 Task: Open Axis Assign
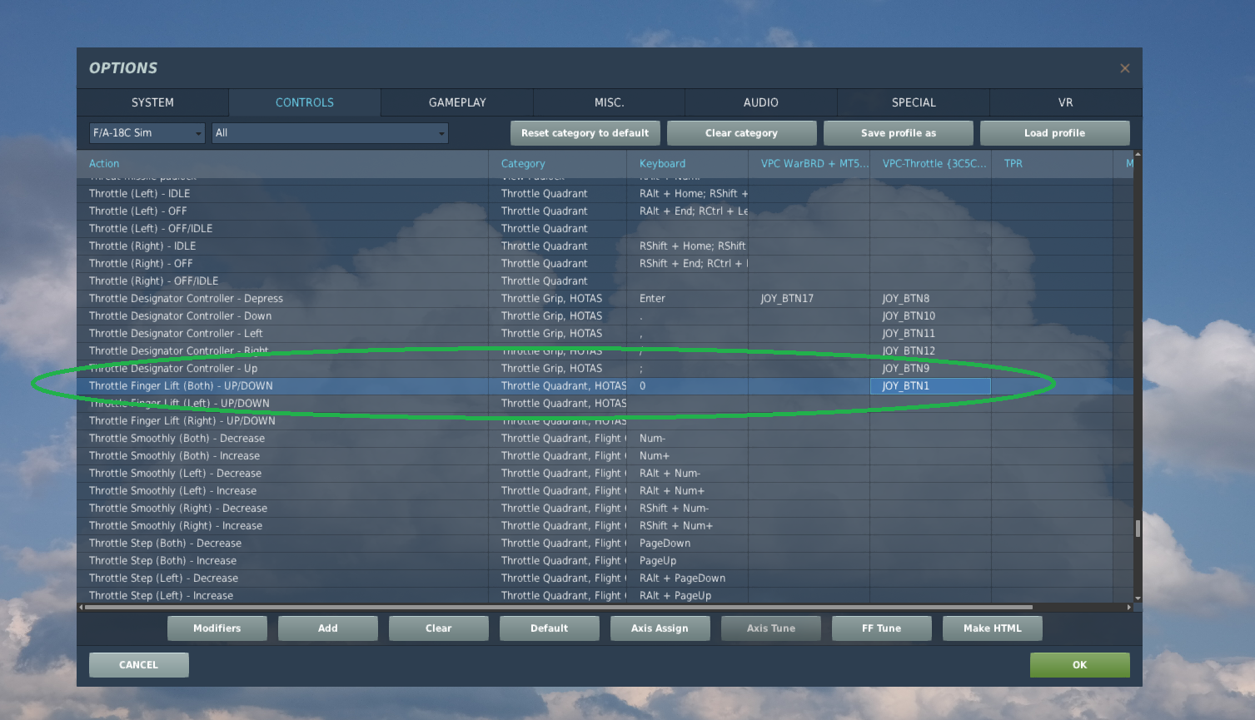[660, 628]
